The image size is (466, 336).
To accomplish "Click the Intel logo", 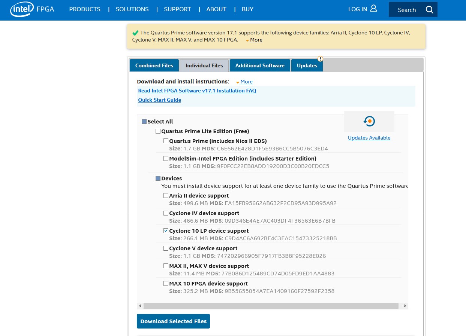I will [x=22, y=9].
